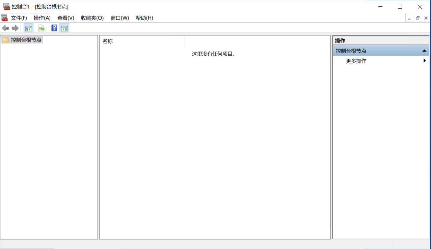Open the 操作(A) menu
The height and width of the screenshot is (249, 431).
(x=42, y=18)
